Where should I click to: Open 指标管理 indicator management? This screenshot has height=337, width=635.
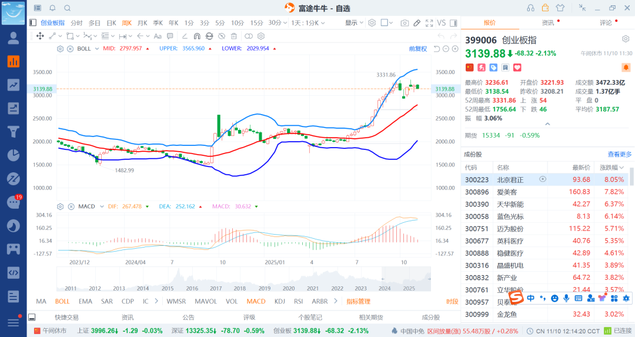358,301
